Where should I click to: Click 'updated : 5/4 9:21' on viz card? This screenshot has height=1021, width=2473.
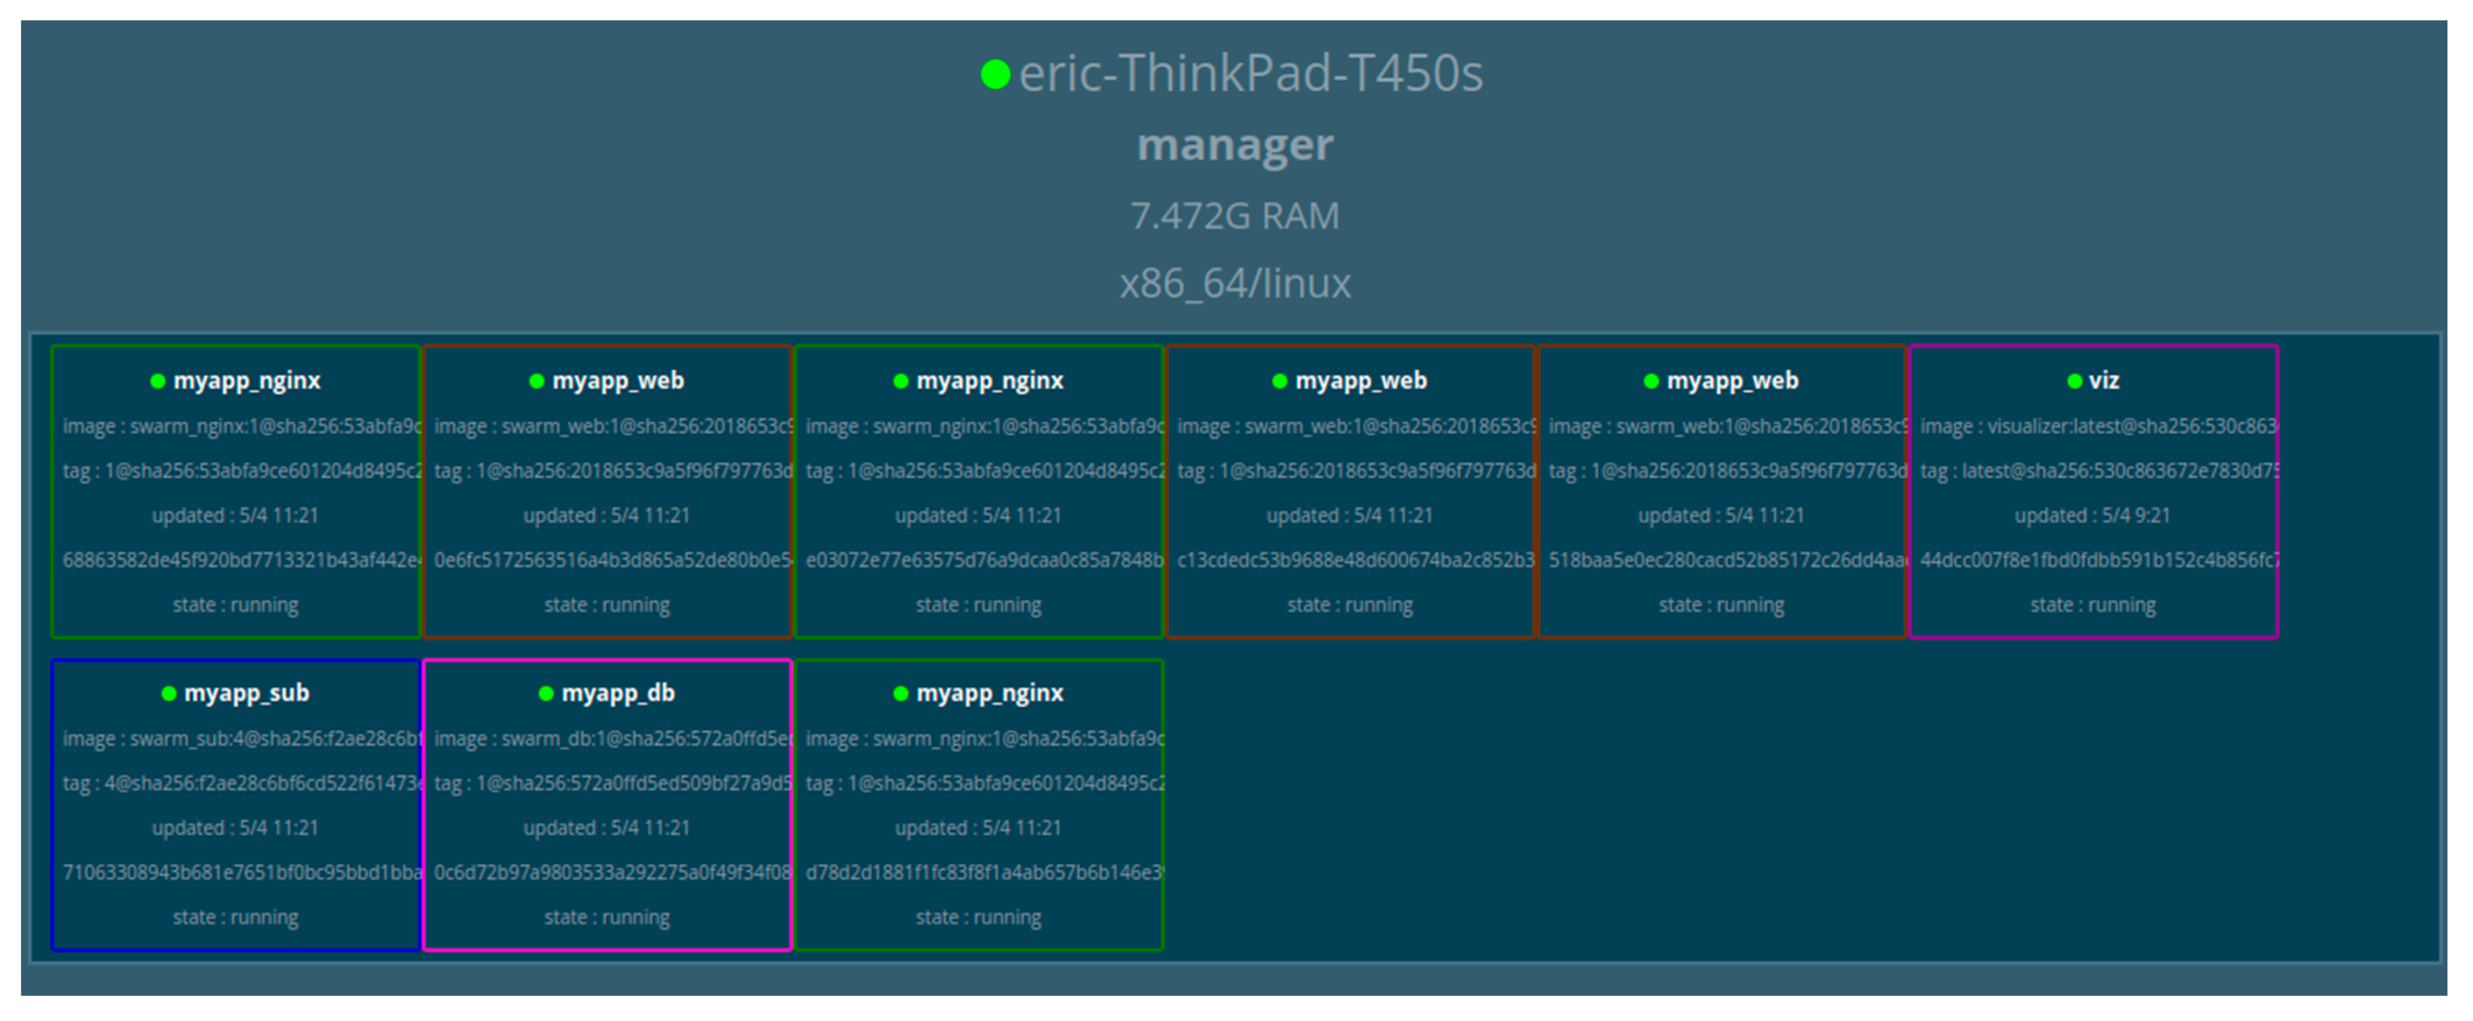point(2092,516)
